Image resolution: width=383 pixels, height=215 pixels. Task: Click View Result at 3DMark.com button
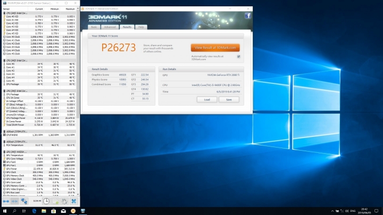click(215, 48)
